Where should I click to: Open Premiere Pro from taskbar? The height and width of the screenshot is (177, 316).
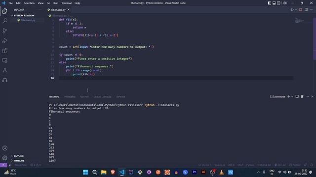point(194,172)
